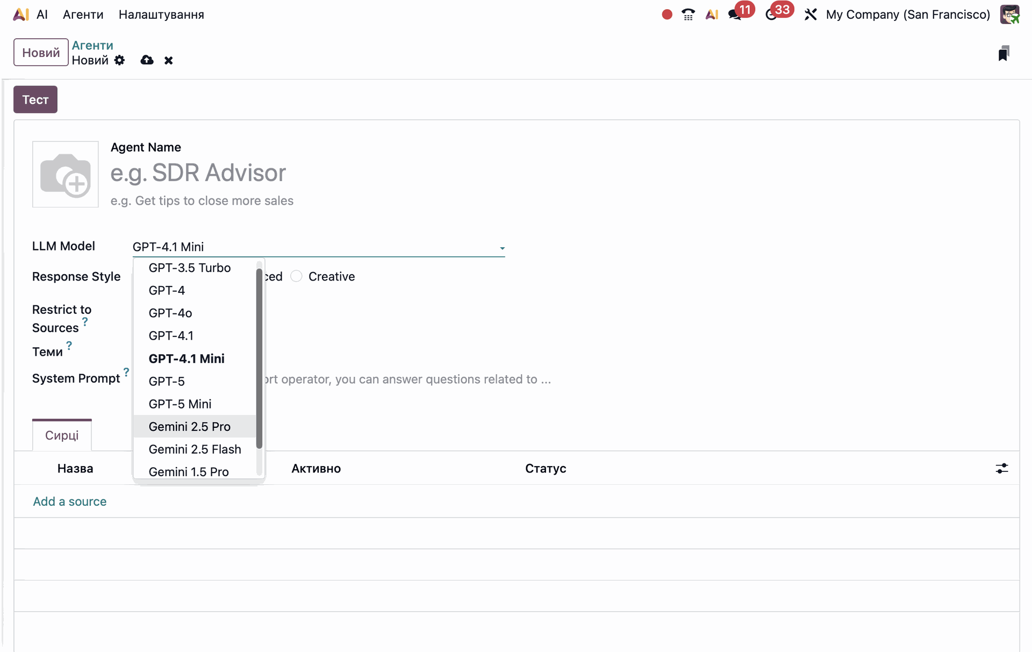Open the VoIP phone icon
The image size is (1032, 652).
688,15
